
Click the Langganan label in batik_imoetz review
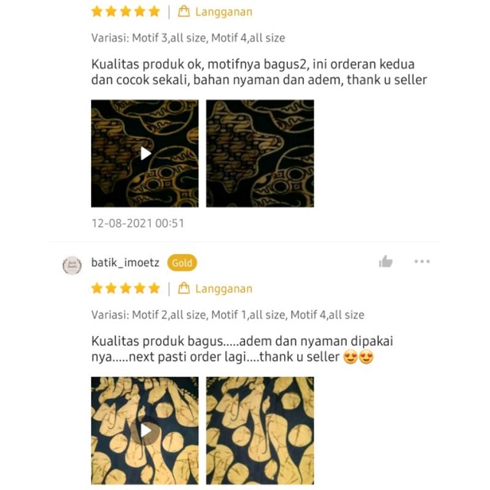(224, 289)
